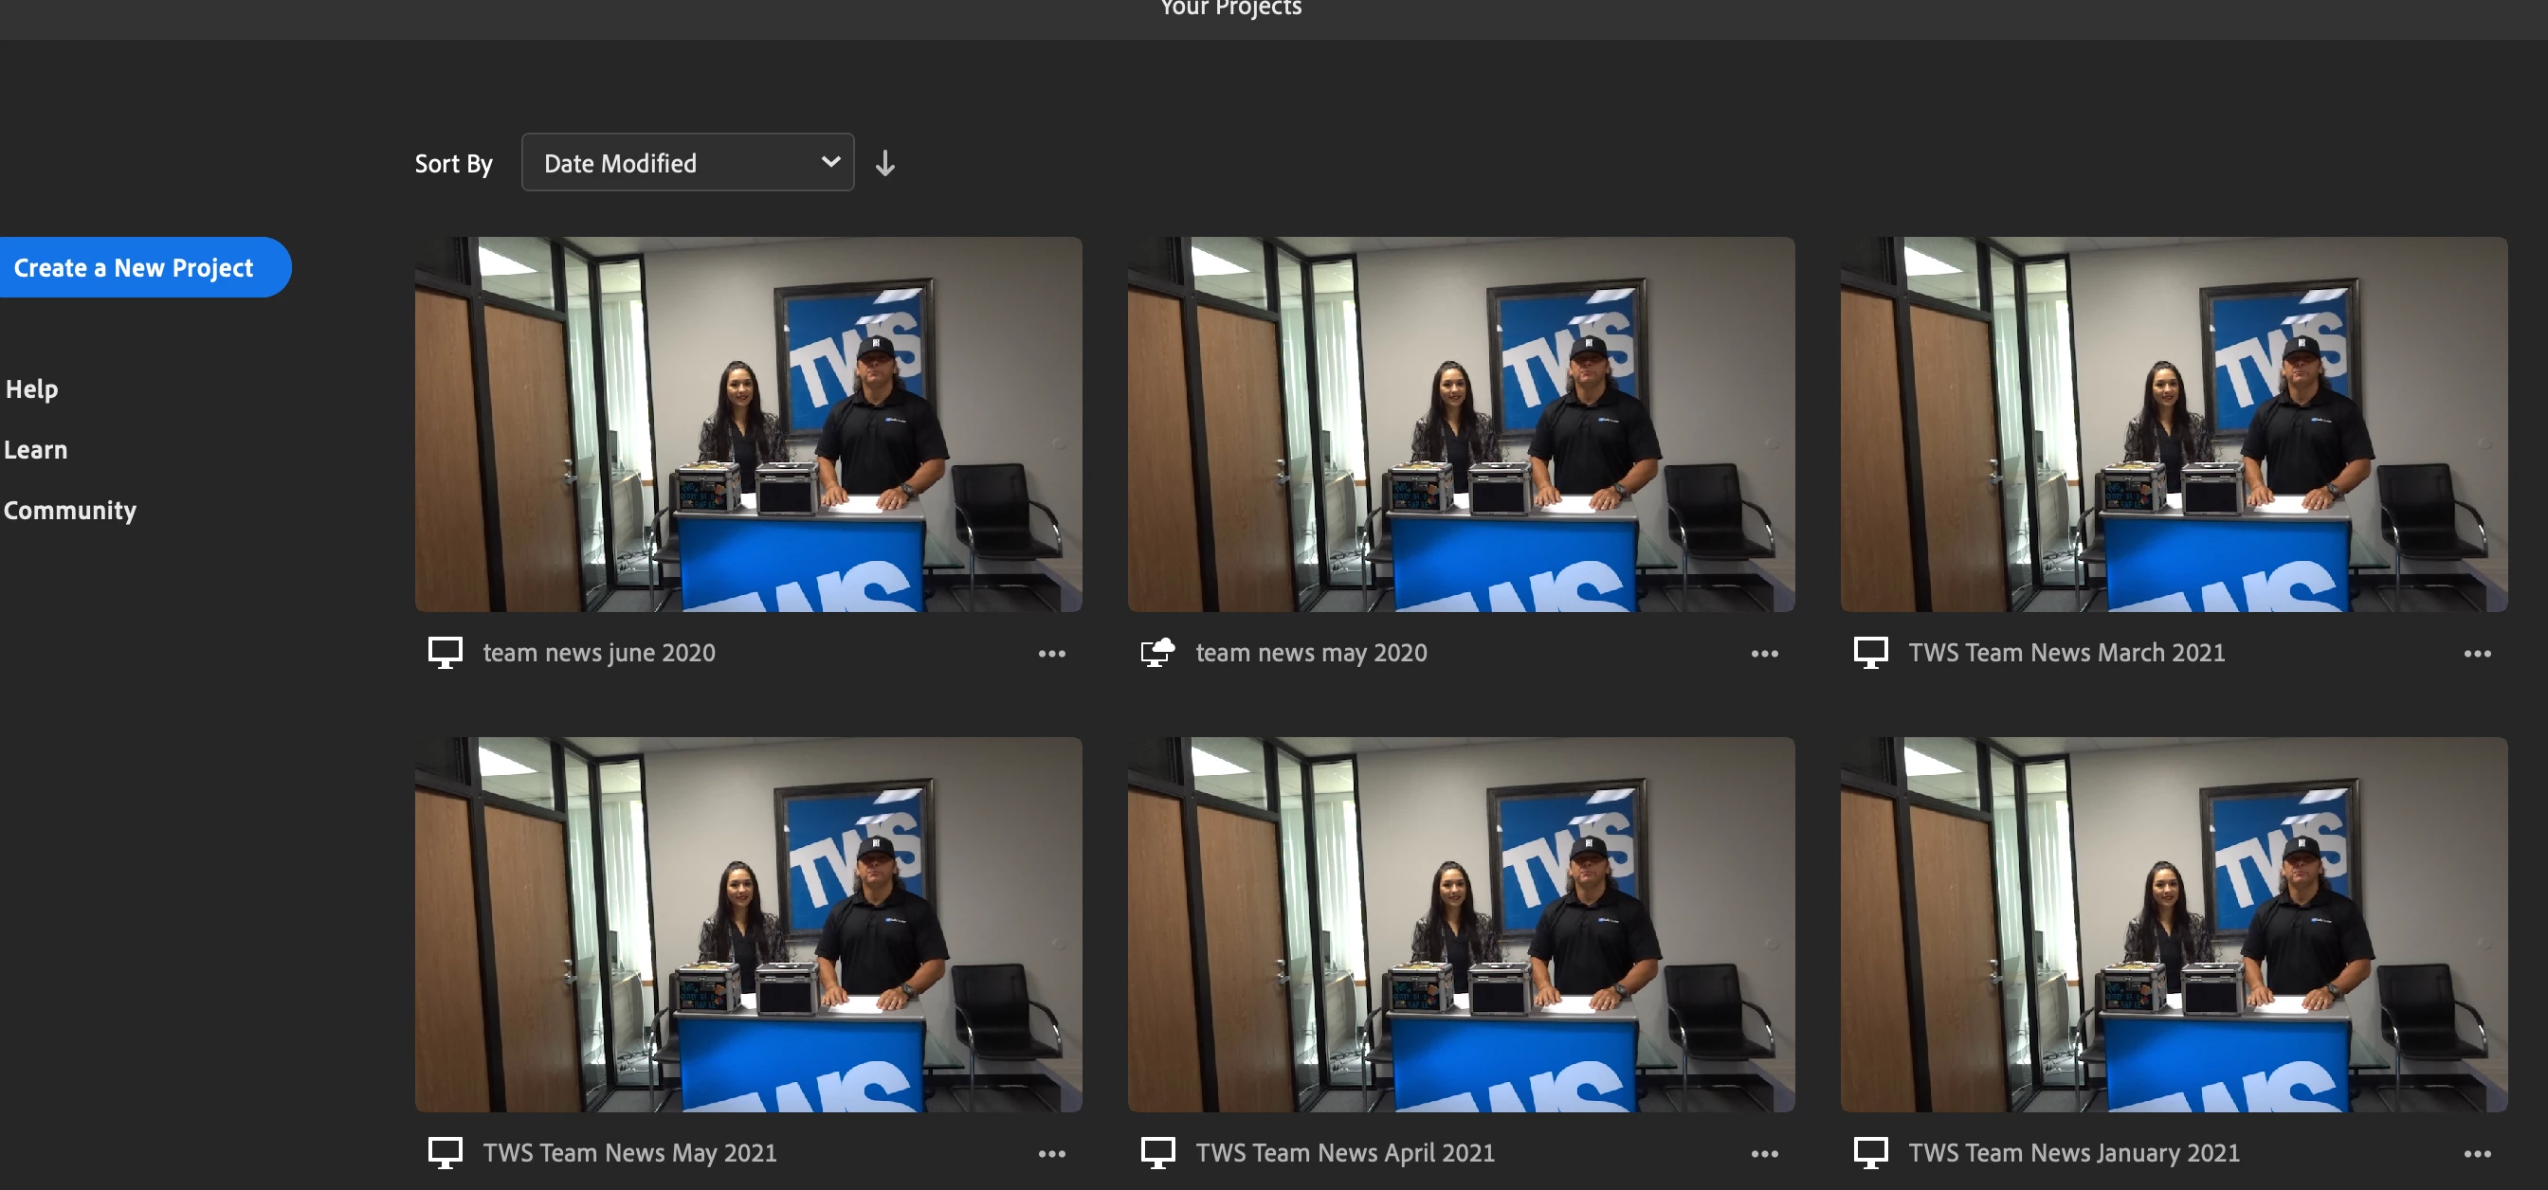Open team news may 2020 project thumbnail
2548x1190 pixels.
pos(1461,424)
